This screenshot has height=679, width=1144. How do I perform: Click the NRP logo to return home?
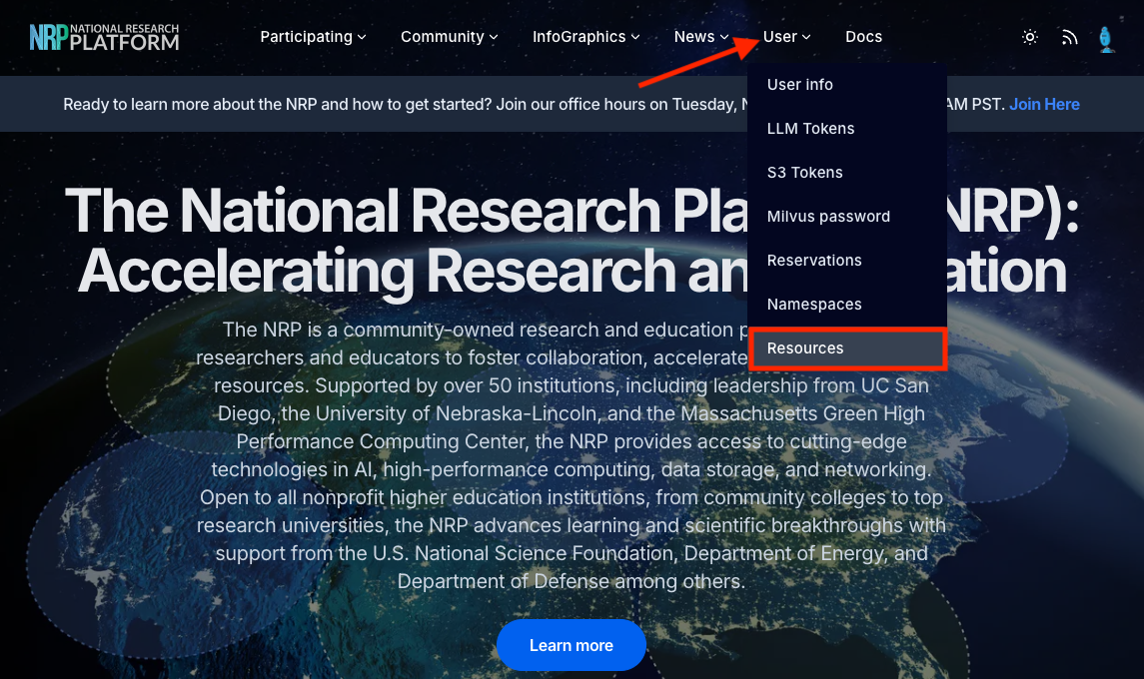(103, 36)
